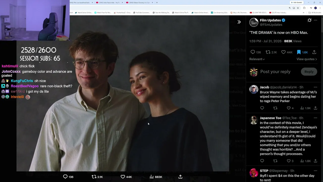The width and height of the screenshot is (323, 182).
Task: Open more options on Jacob's reply
Action: [315, 87]
